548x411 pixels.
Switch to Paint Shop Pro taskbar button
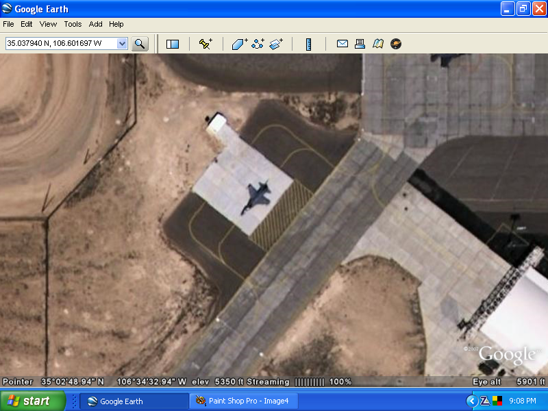point(244,401)
